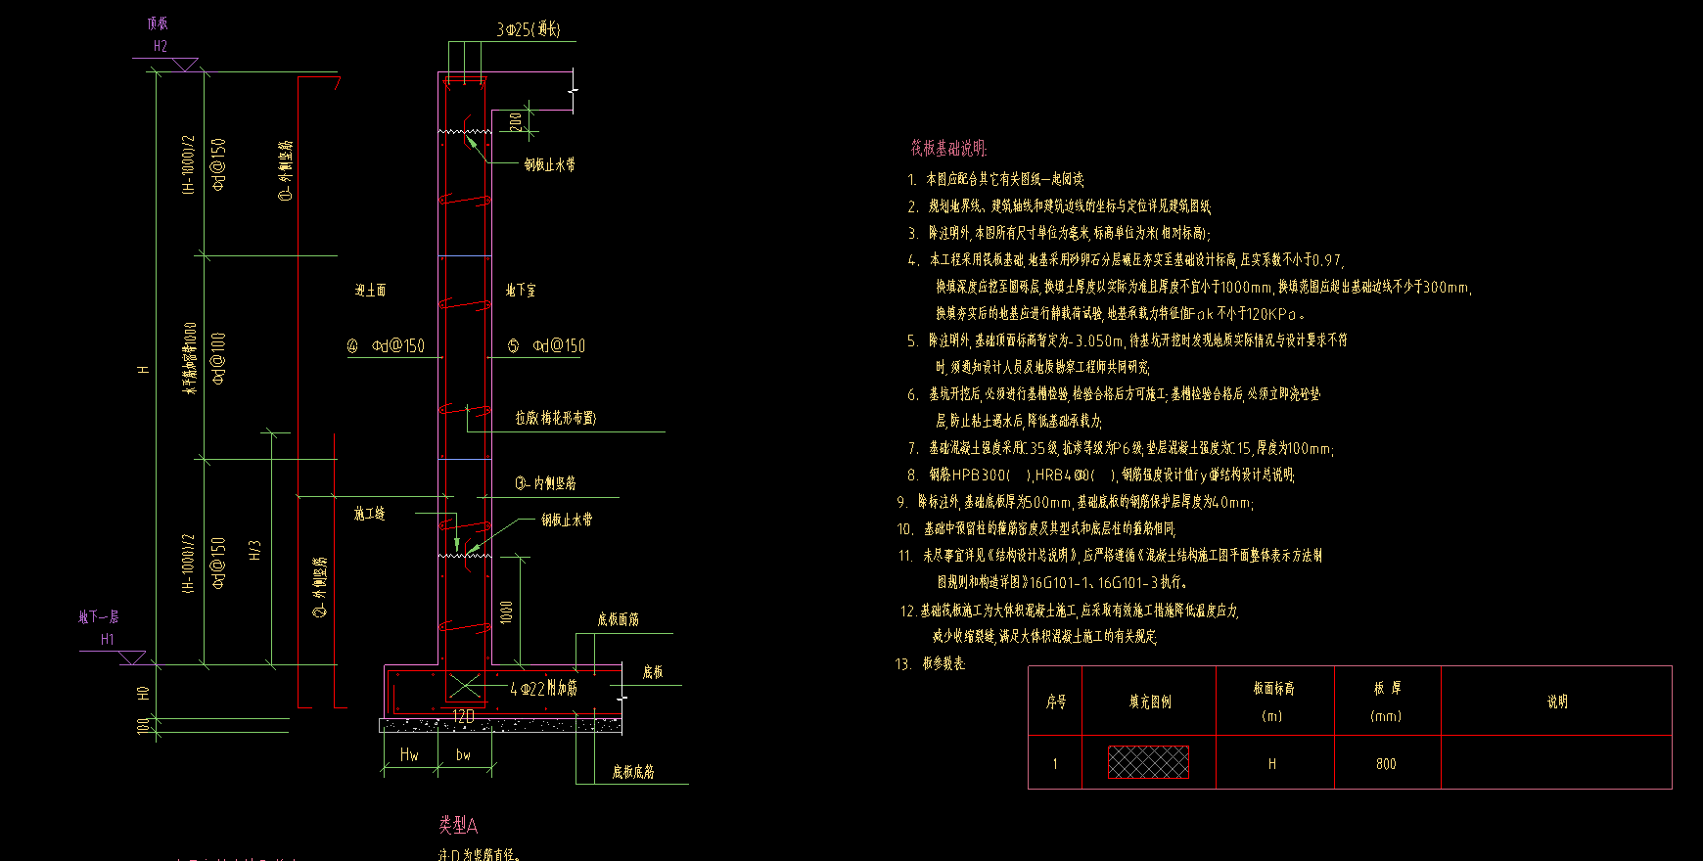The height and width of the screenshot is (861, 1703).
Task: Select the '顶板' elevation label
Action: click(158, 23)
